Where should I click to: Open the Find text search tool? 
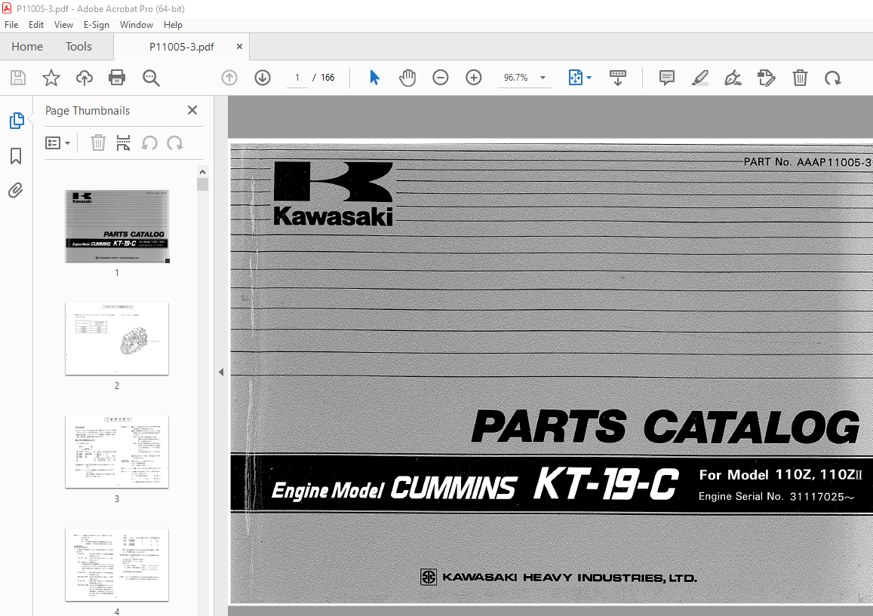pos(151,78)
